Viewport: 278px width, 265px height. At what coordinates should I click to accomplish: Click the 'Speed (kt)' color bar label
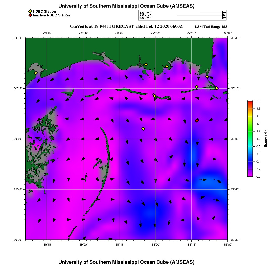(266, 139)
